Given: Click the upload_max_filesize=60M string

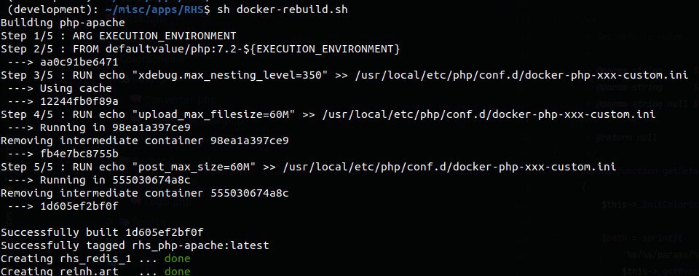Looking at the screenshot, I should click(x=214, y=114).
